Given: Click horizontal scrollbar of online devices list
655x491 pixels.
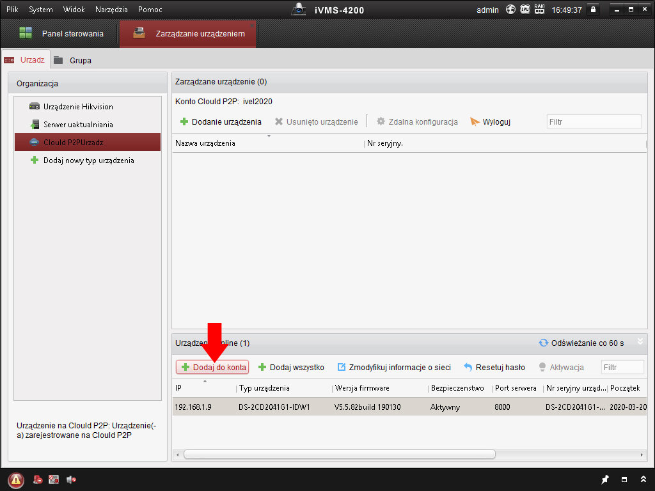Looking at the screenshot, I should click(x=339, y=454).
